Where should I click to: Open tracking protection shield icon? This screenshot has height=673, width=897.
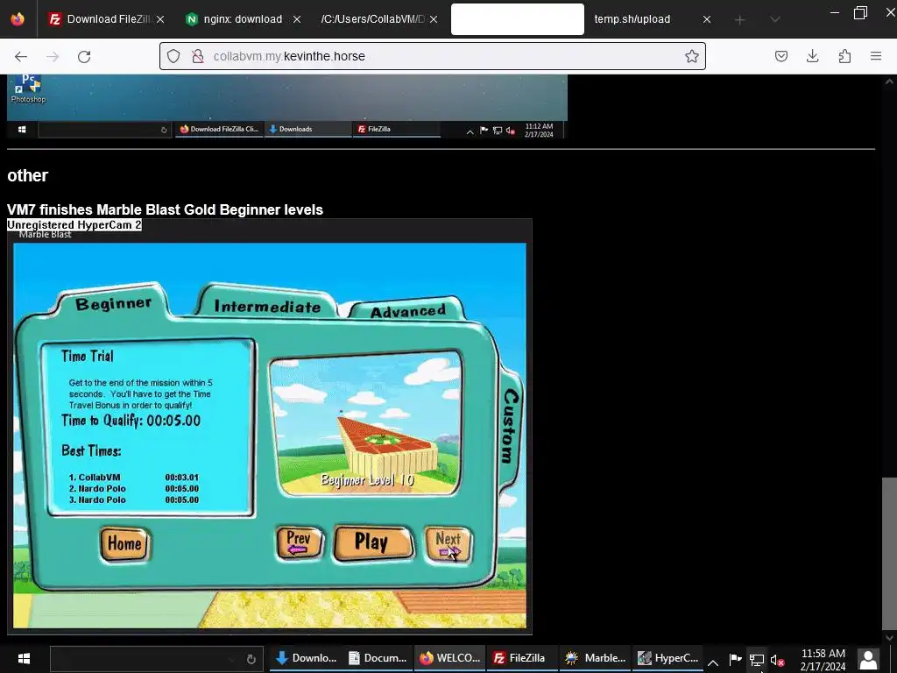click(173, 56)
